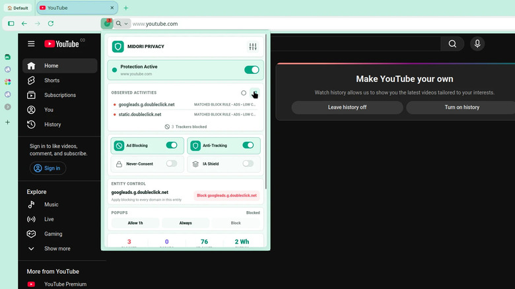The width and height of the screenshot is (515, 289).
Task: Click the Explore Music note icon
Action: pos(31,205)
